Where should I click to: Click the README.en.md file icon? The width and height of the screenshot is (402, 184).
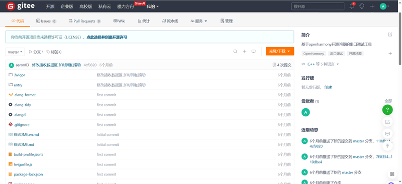pos(11,134)
